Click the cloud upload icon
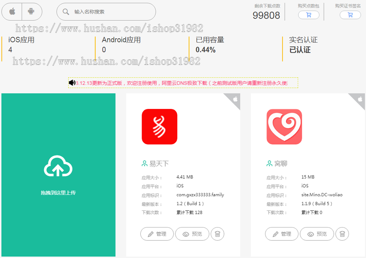The image size is (366, 258). [58, 167]
